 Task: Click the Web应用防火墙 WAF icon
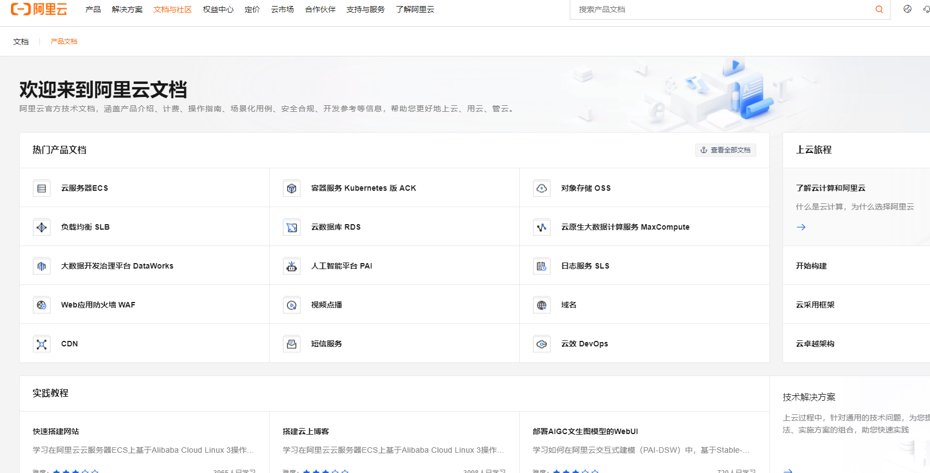point(42,305)
